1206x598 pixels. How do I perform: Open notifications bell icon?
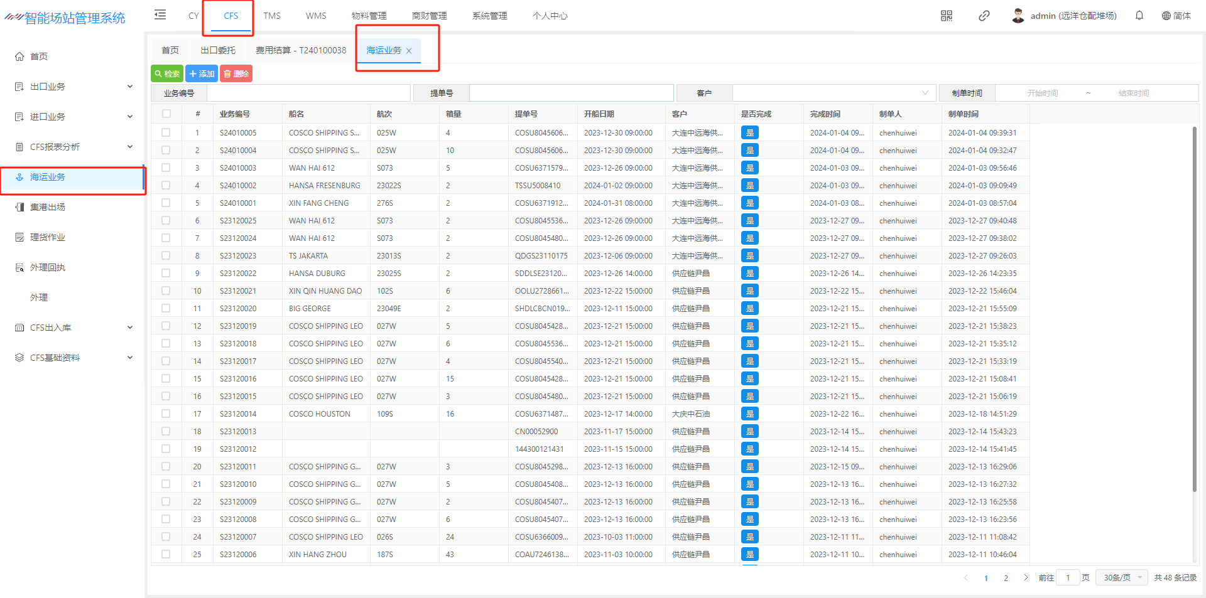(1139, 16)
